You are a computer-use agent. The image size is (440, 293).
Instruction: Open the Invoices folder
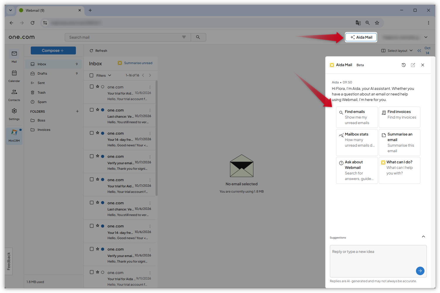(53, 130)
